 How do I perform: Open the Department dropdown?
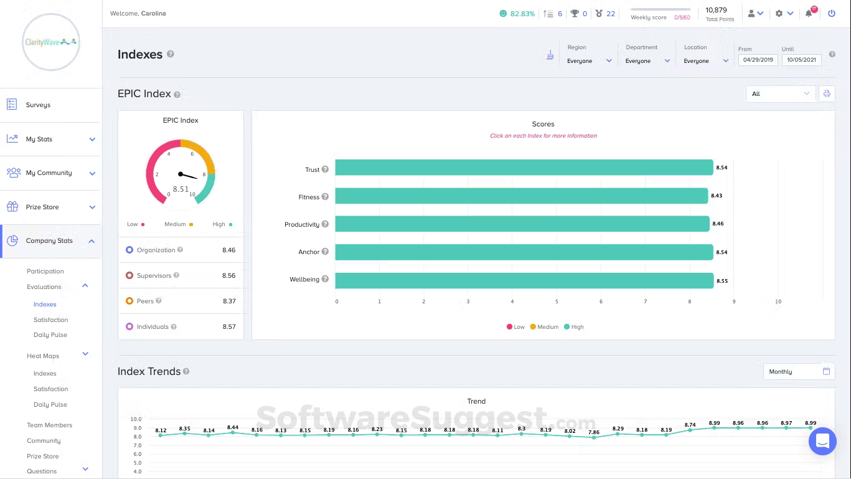click(647, 61)
